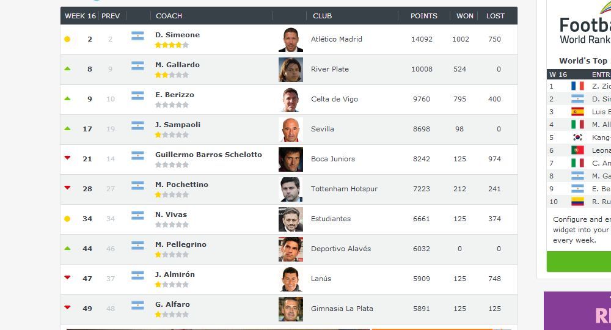This screenshot has width=611, height=330.
Task: Open M. Pochettino coach profile link
Action: point(181,185)
